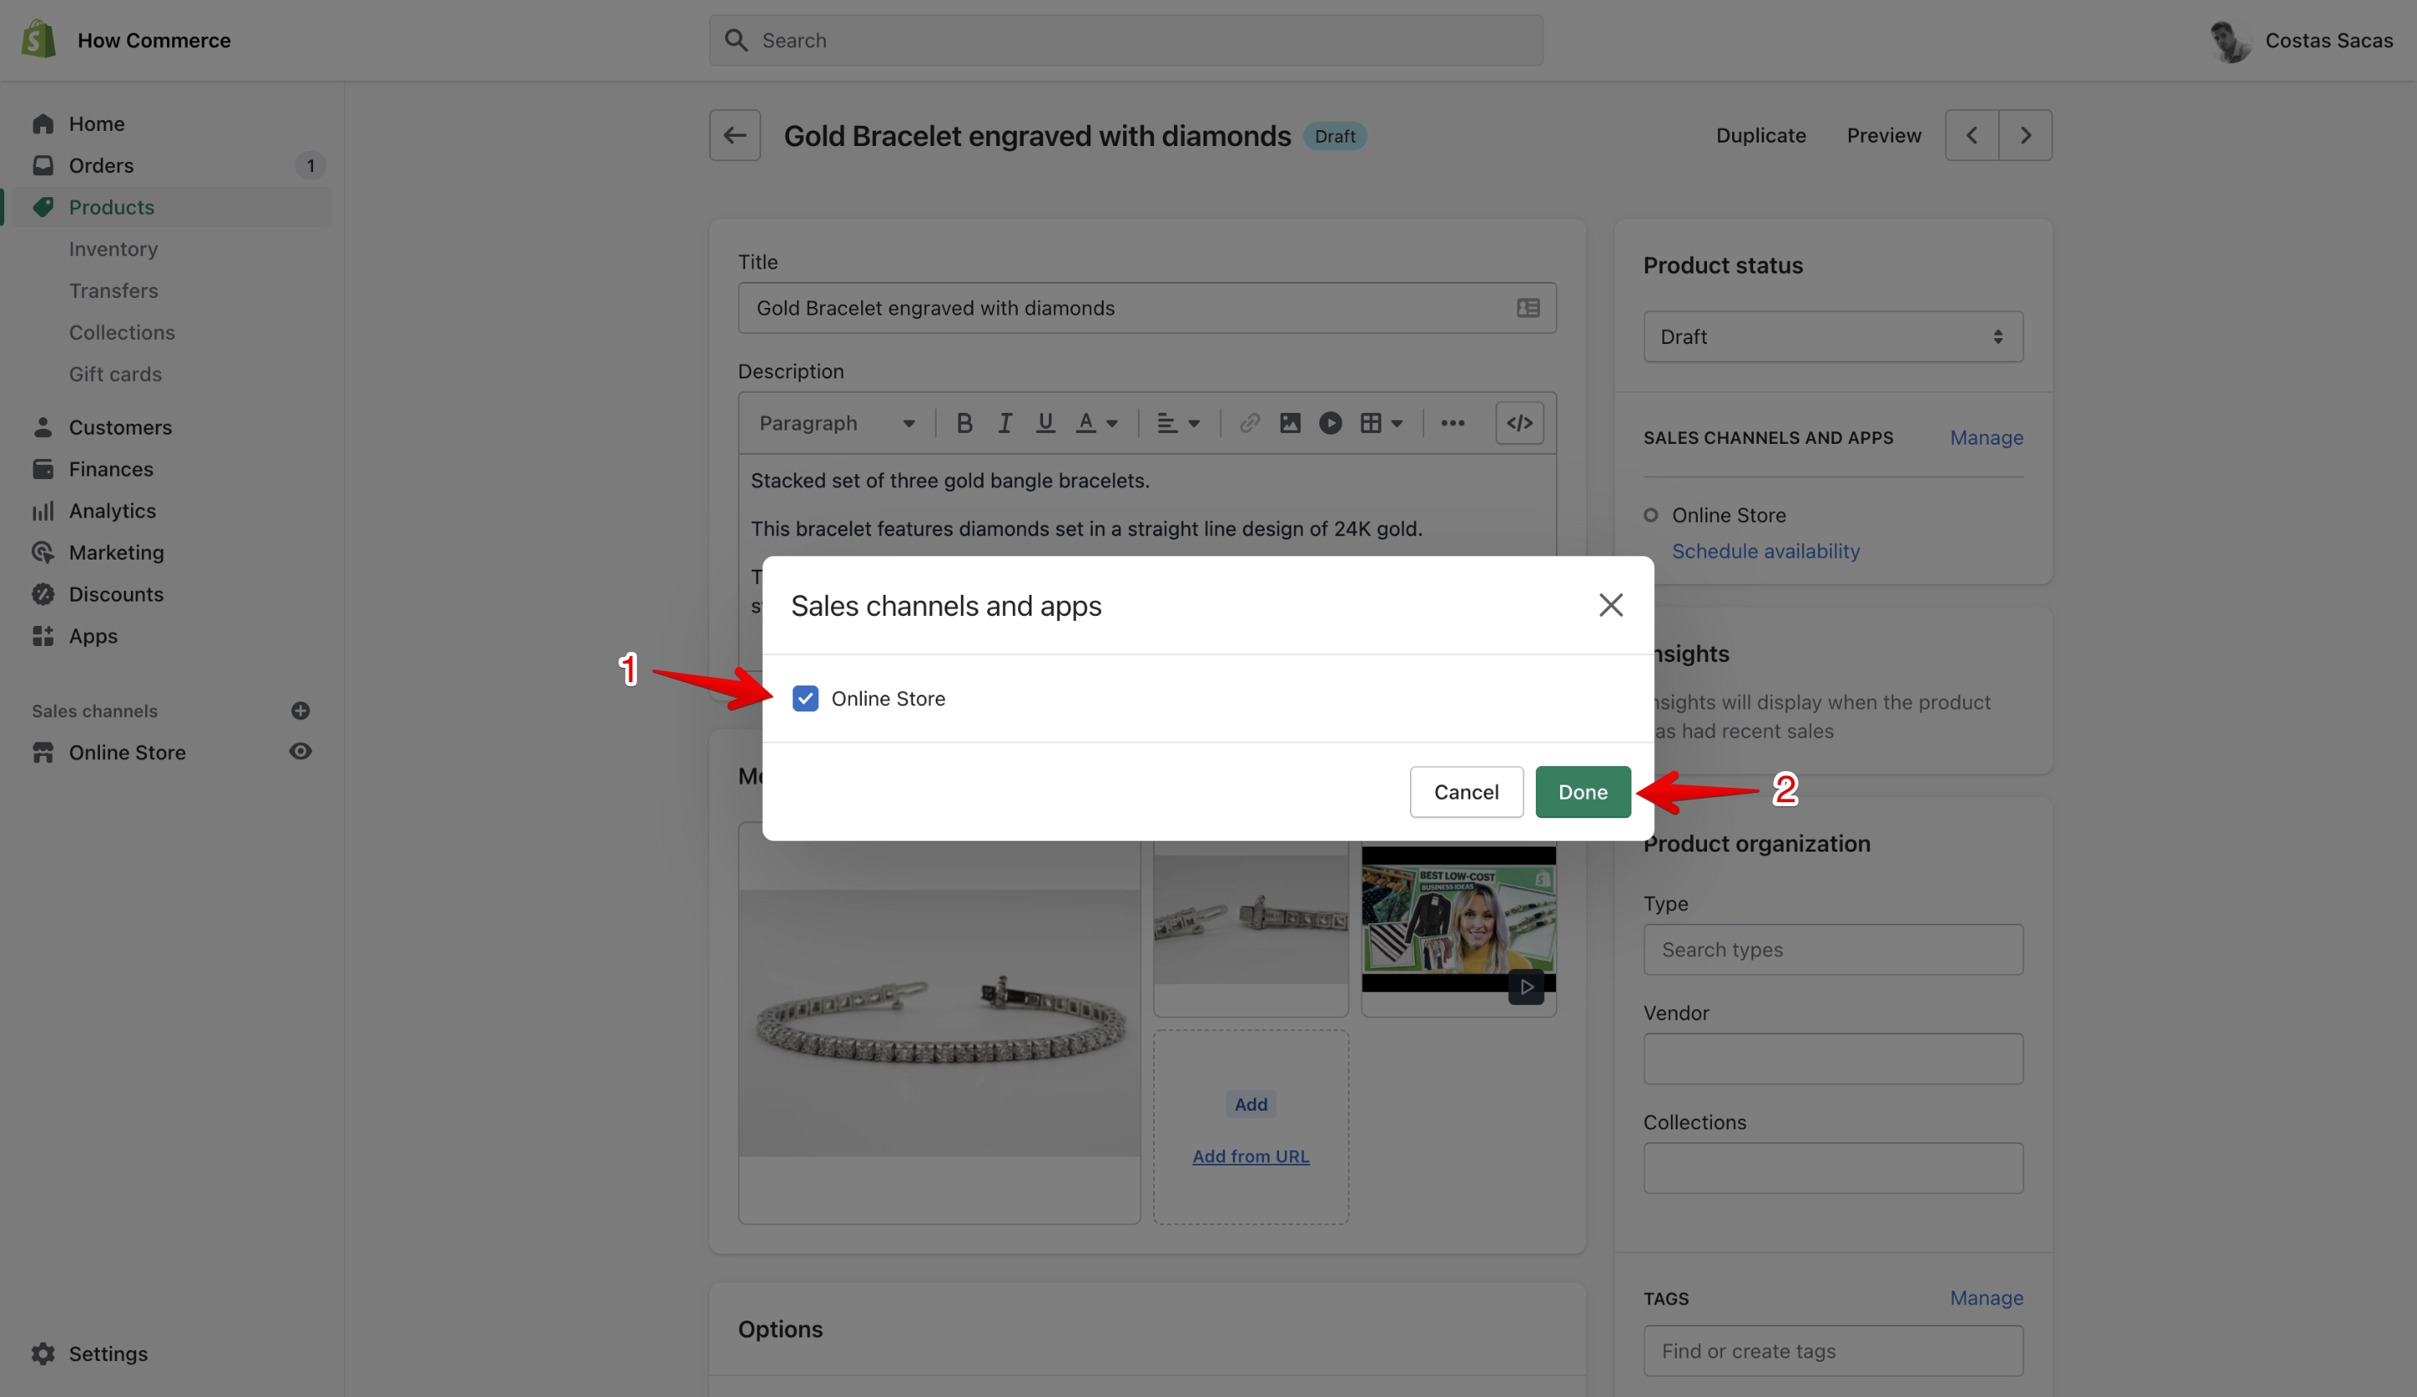Open the Draft product status dropdown
The height and width of the screenshot is (1397, 2417).
pos(1833,336)
